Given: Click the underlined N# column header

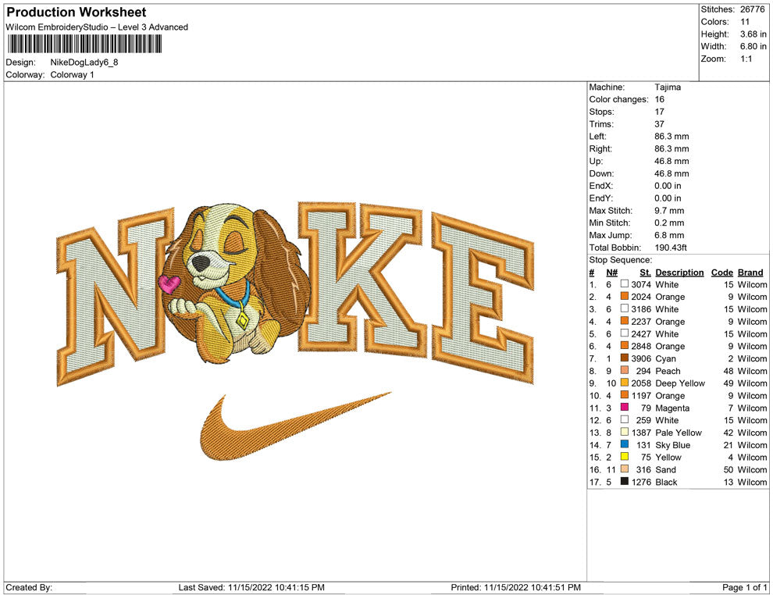Looking at the screenshot, I should 611,273.
